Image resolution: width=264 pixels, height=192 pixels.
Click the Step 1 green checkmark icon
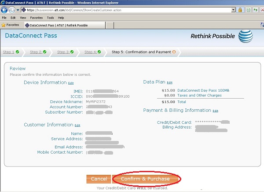pyautogui.click(x=17, y=52)
